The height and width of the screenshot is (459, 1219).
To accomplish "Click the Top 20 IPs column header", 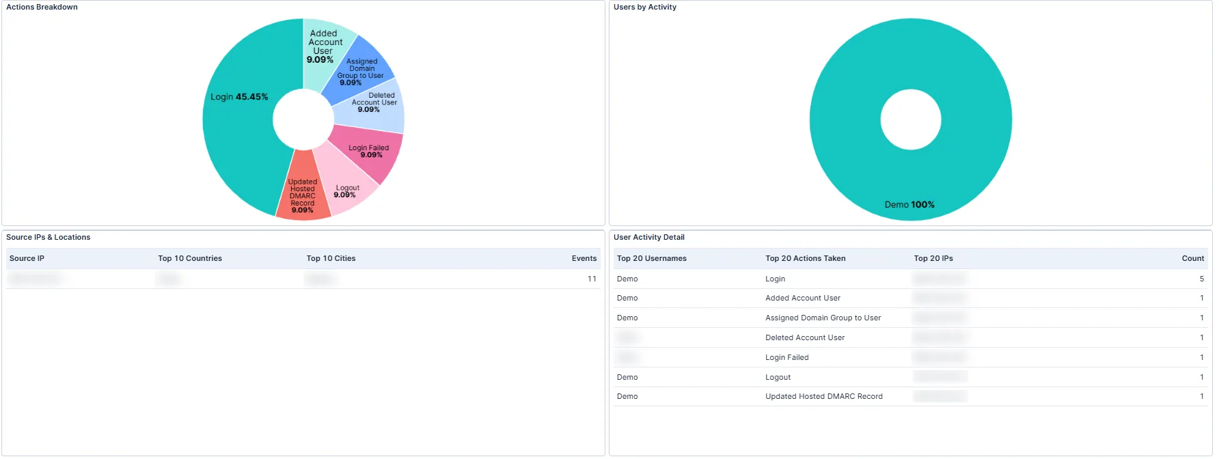I will tap(933, 258).
